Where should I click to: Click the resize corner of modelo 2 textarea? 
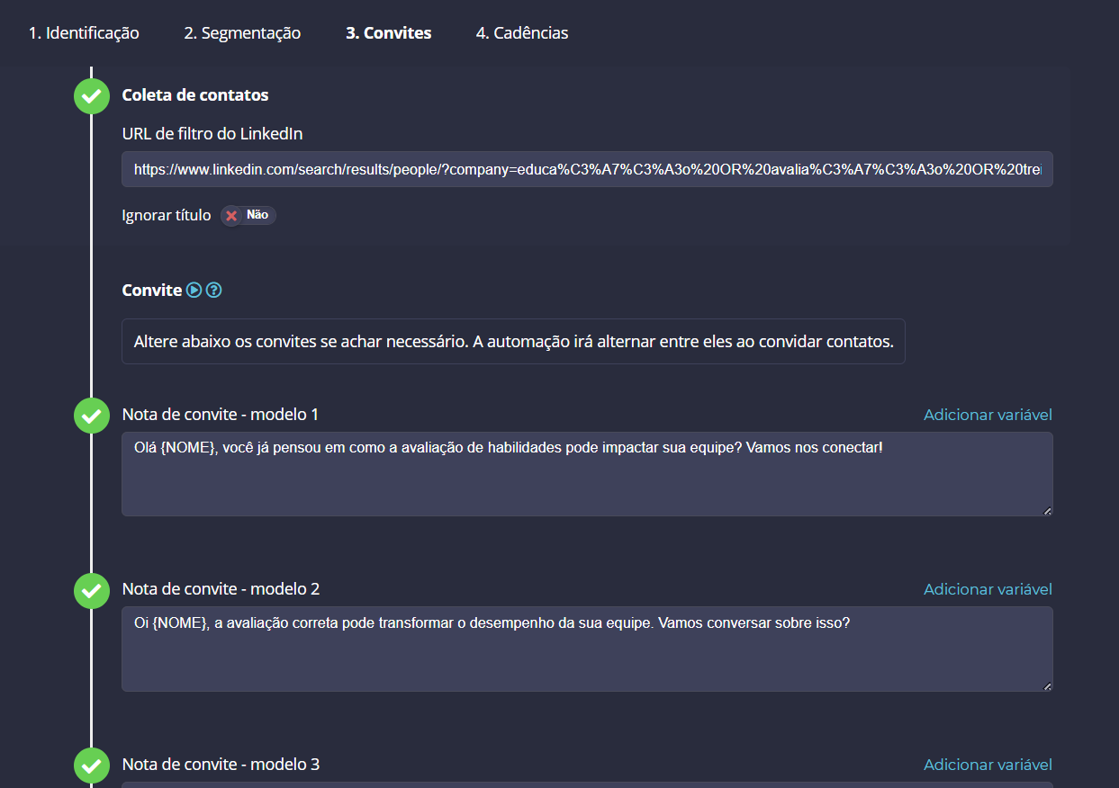[x=1047, y=685]
